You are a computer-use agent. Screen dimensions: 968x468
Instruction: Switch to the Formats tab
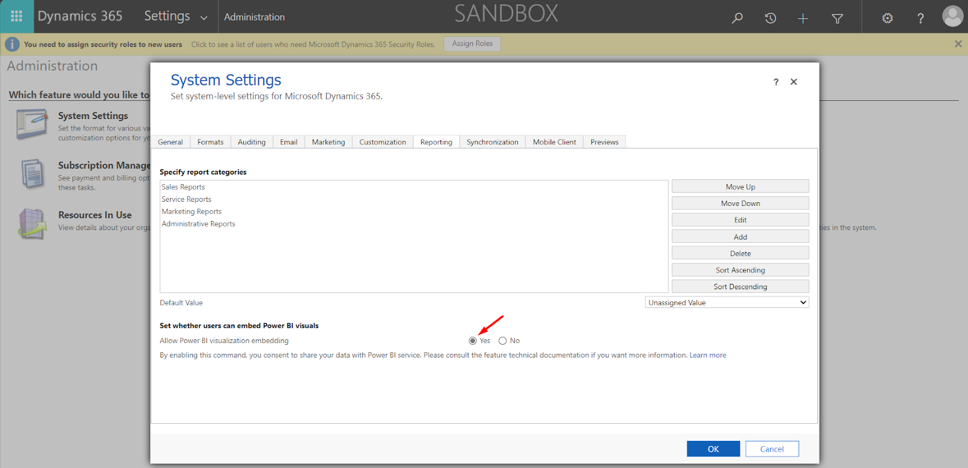[x=211, y=142]
